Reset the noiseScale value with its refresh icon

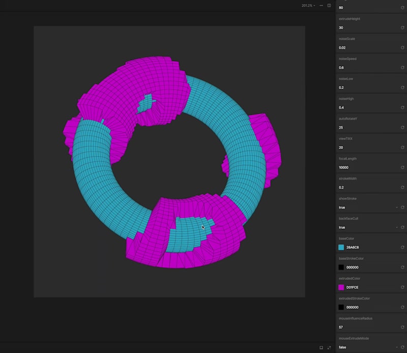[x=402, y=47]
